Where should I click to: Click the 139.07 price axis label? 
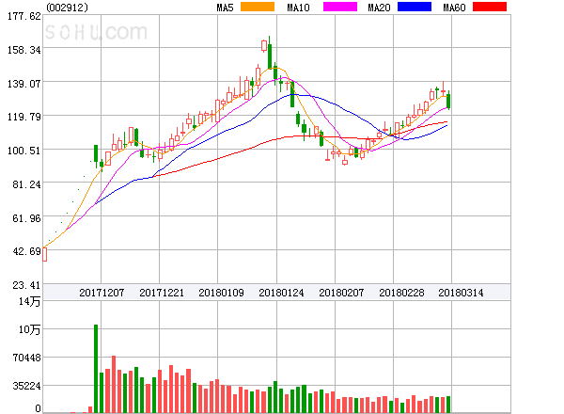click(24, 84)
